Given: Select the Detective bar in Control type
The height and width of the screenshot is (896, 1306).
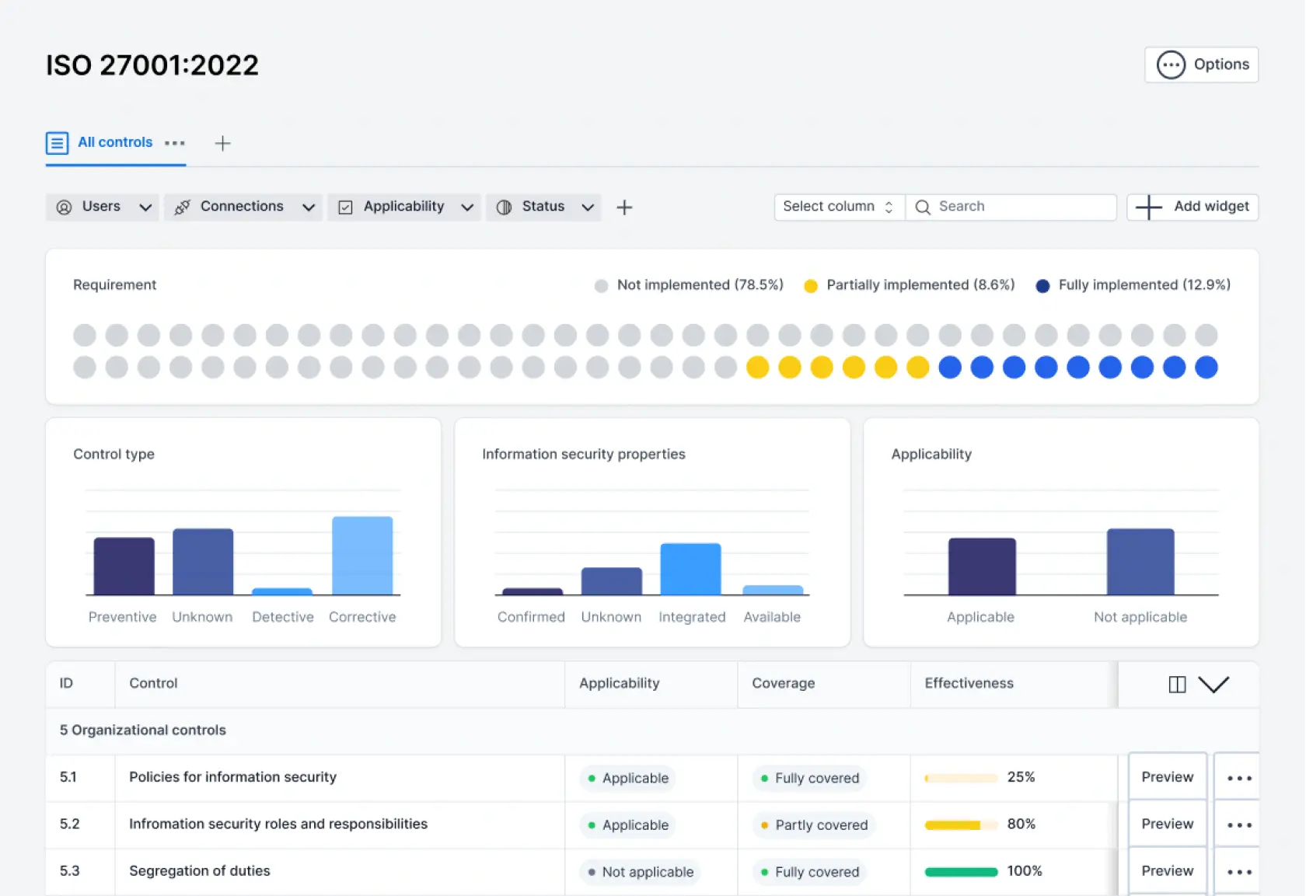Looking at the screenshot, I should (282, 591).
